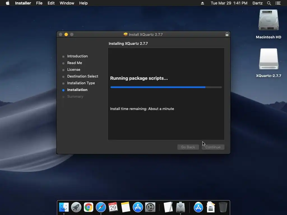
Task: Click the Dartz user name in menu bar
Action: [x=257, y=3]
